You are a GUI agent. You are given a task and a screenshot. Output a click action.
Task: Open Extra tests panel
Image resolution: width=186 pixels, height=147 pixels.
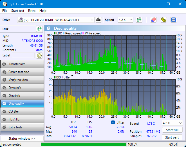(x=22, y=127)
